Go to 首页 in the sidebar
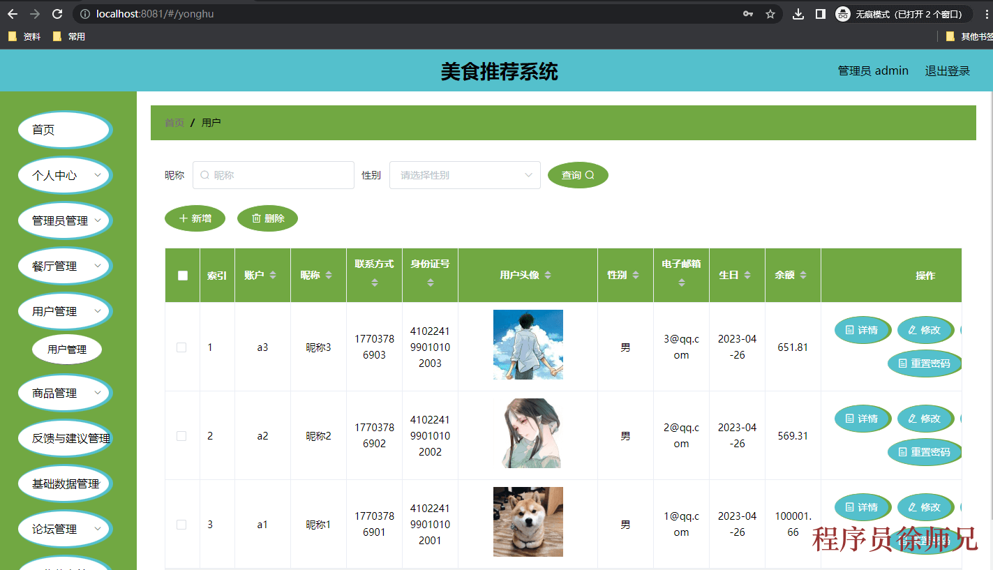Screen dimensions: 993x570 click(x=64, y=130)
